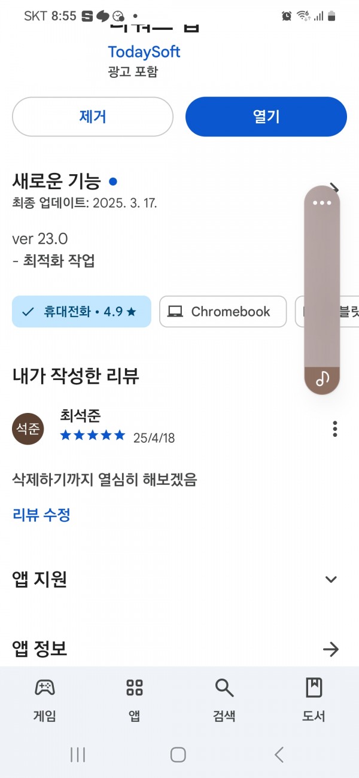359x778 pixels.
Task: Tap Android back navigation button
Action: coord(279,755)
